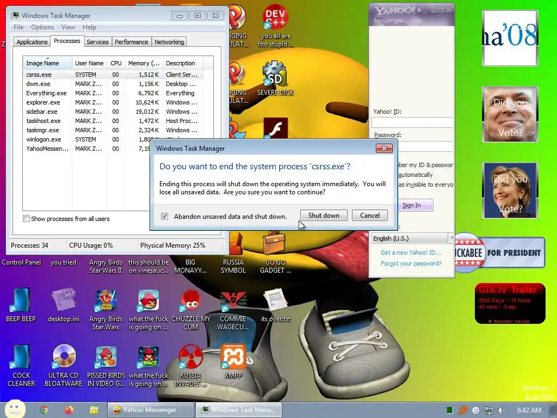557x418 pixels.
Task: Switch to the Applications tab
Action: coord(32,42)
